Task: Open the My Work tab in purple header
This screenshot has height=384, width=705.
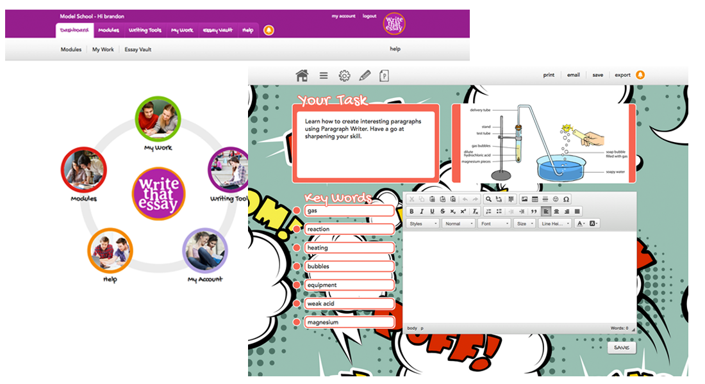Action: (x=182, y=31)
